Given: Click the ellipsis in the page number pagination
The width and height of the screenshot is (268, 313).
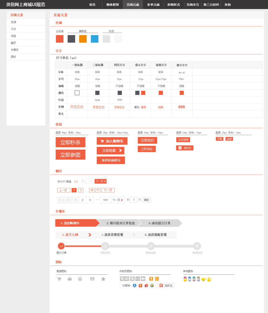Looking at the screenshot, I should point(85,190).
